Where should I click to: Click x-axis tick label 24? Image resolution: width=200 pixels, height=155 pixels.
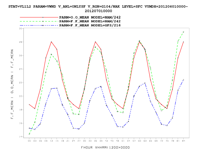73,141
